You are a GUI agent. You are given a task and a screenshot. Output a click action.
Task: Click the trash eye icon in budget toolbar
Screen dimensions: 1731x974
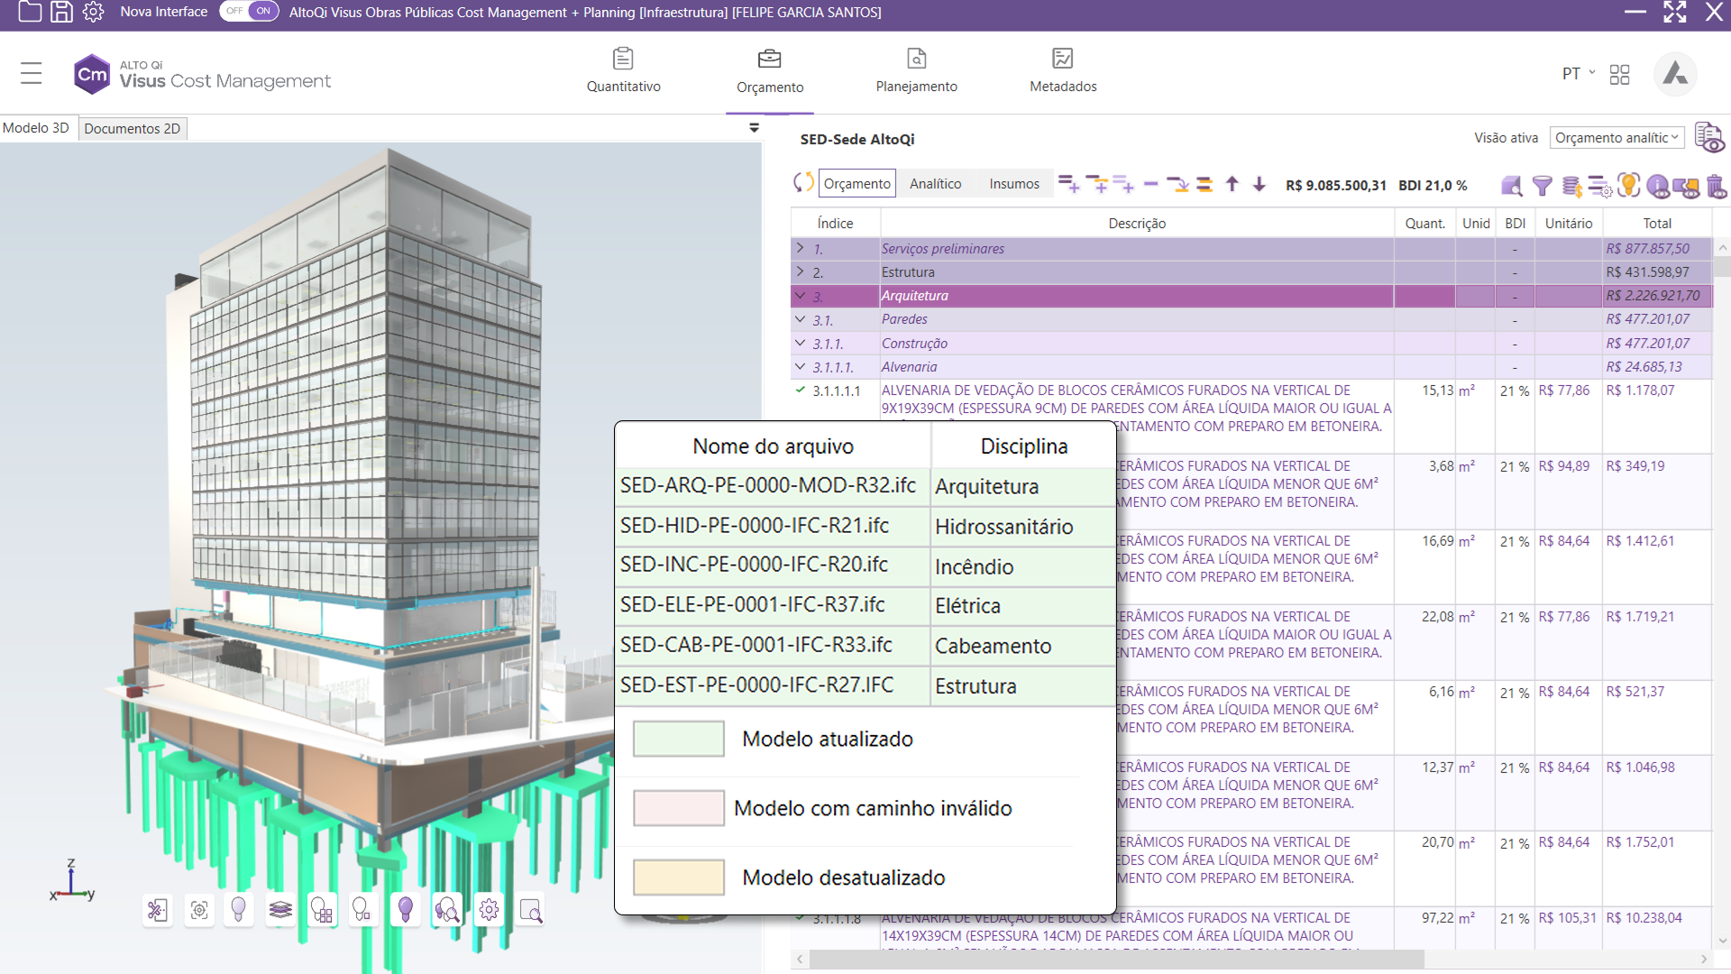pos(1716,186)
